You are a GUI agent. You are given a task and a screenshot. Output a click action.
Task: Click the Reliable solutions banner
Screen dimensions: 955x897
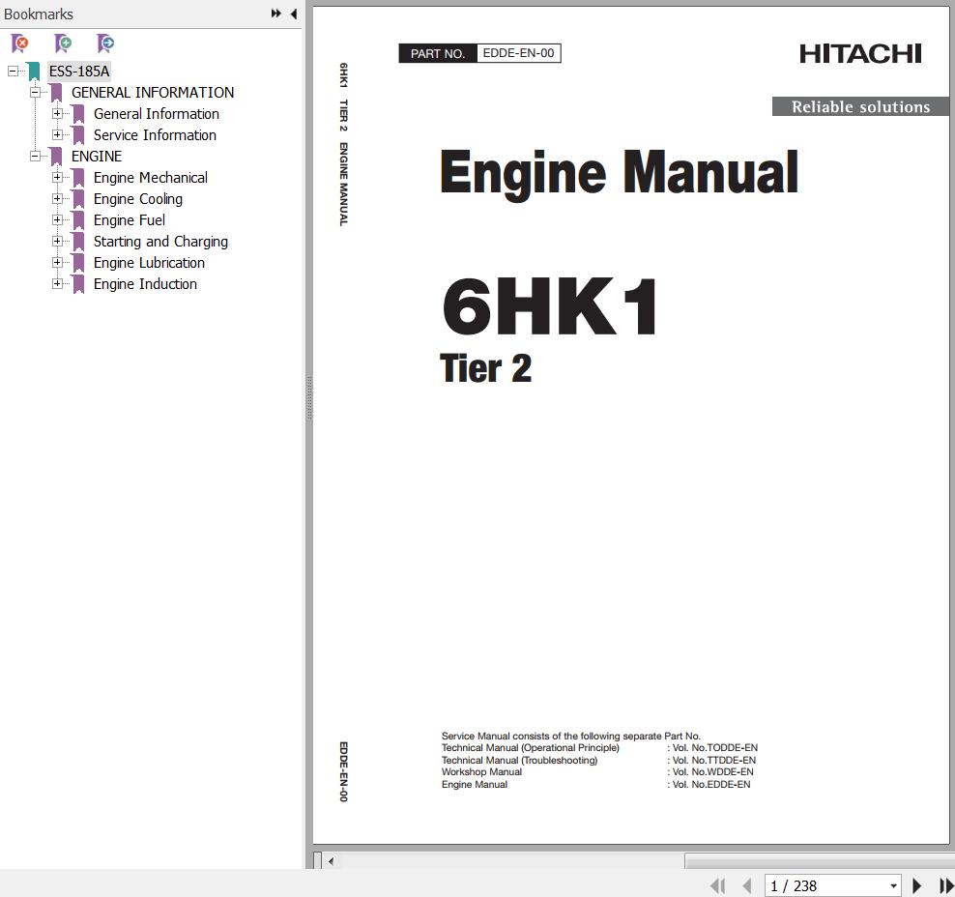point(860,106)
